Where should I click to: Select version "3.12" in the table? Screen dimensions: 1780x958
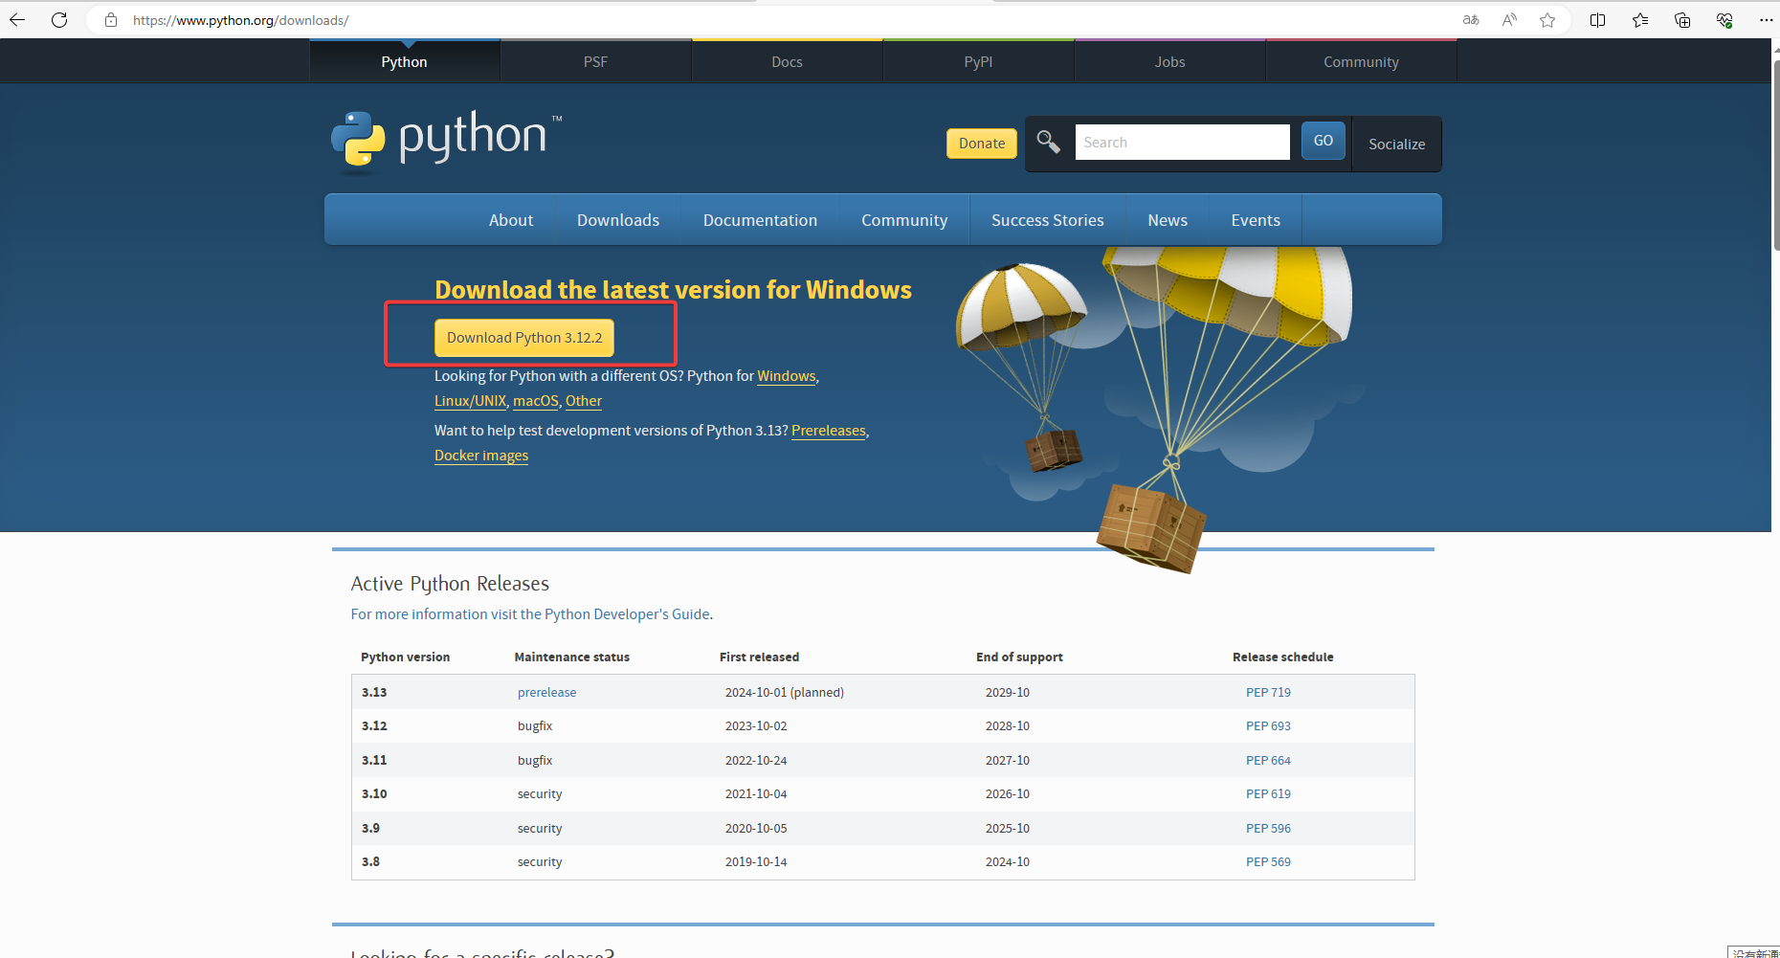[374, 725]
